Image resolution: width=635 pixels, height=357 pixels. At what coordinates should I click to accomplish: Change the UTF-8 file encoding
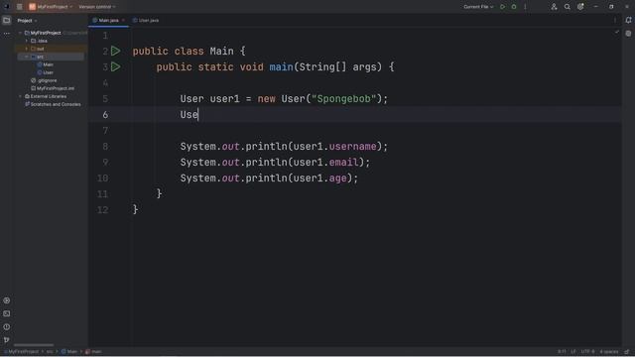click(587, 352)
